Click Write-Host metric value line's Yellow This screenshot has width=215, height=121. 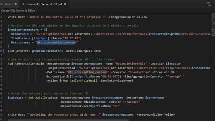click(x=142, y=17)
